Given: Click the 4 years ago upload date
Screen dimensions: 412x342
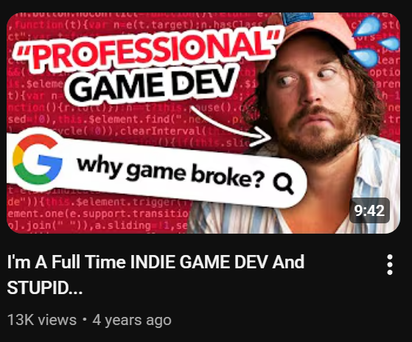Looking at the screenshot, I should point(132,320).
